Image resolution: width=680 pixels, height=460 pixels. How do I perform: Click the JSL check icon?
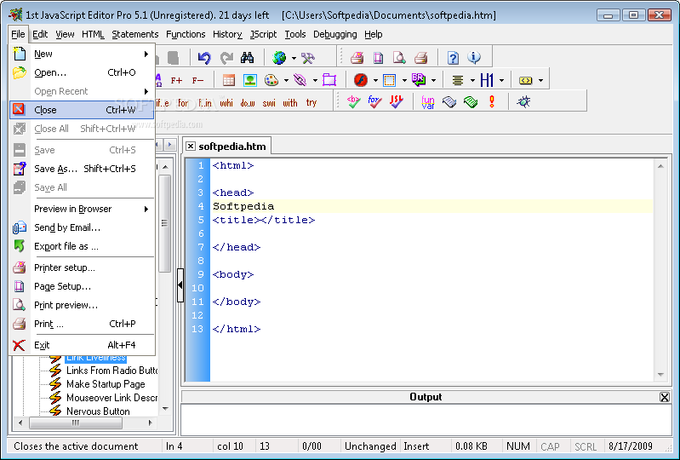tap(397, 102)
